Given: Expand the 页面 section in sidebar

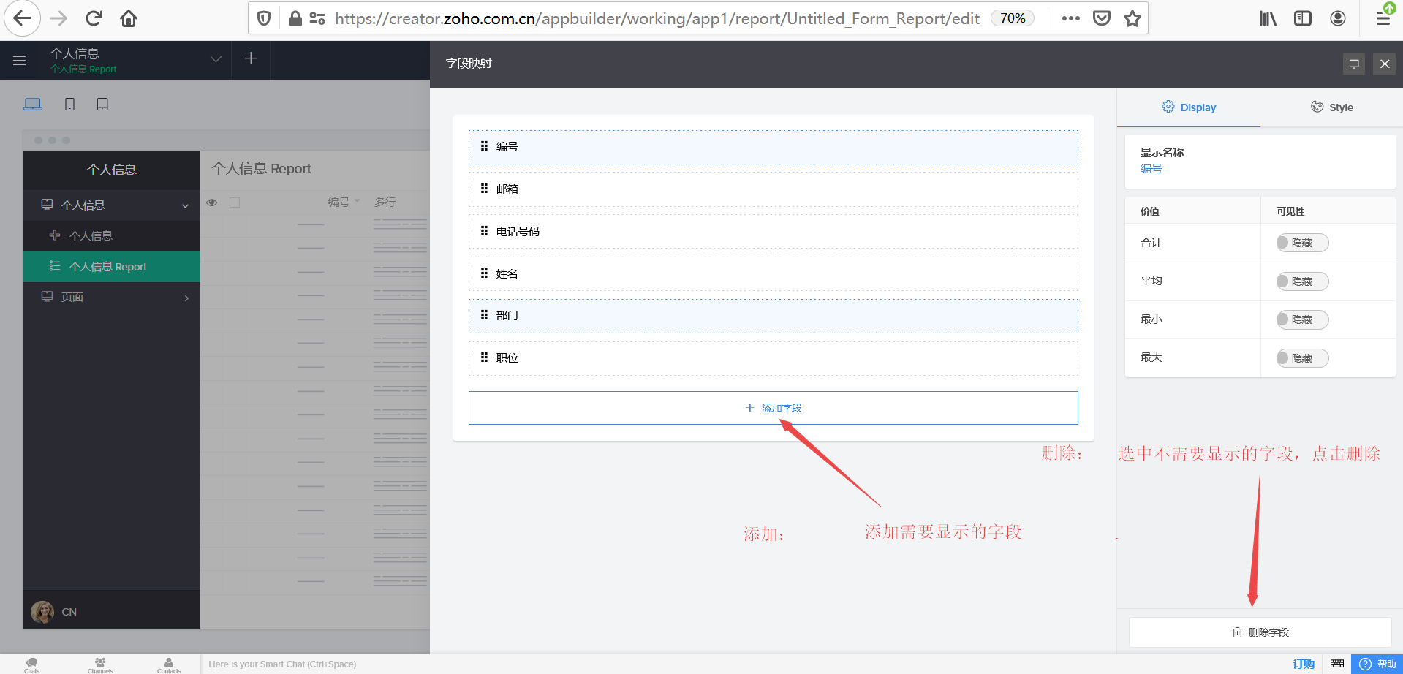Looking at the screenshot, I should [x=186, y=298].
